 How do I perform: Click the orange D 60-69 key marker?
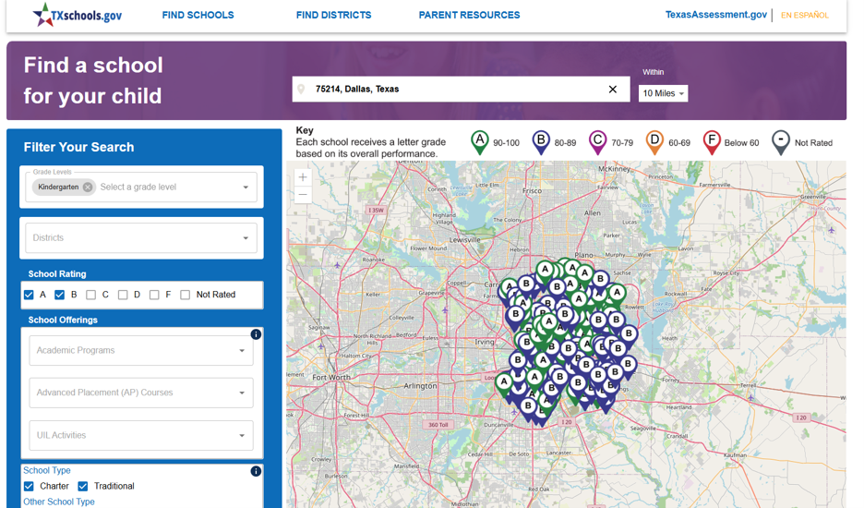tap(654, 141)
